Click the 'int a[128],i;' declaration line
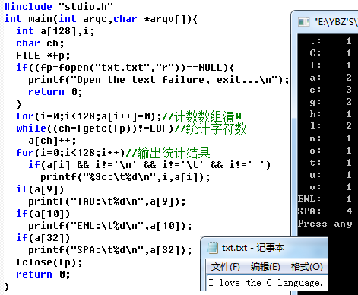 pos(55,31)
